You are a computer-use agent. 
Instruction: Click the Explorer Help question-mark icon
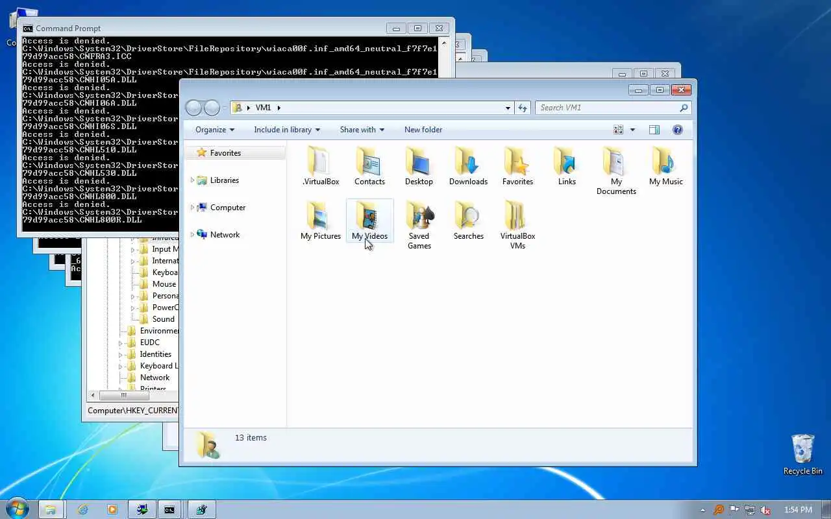677,130
